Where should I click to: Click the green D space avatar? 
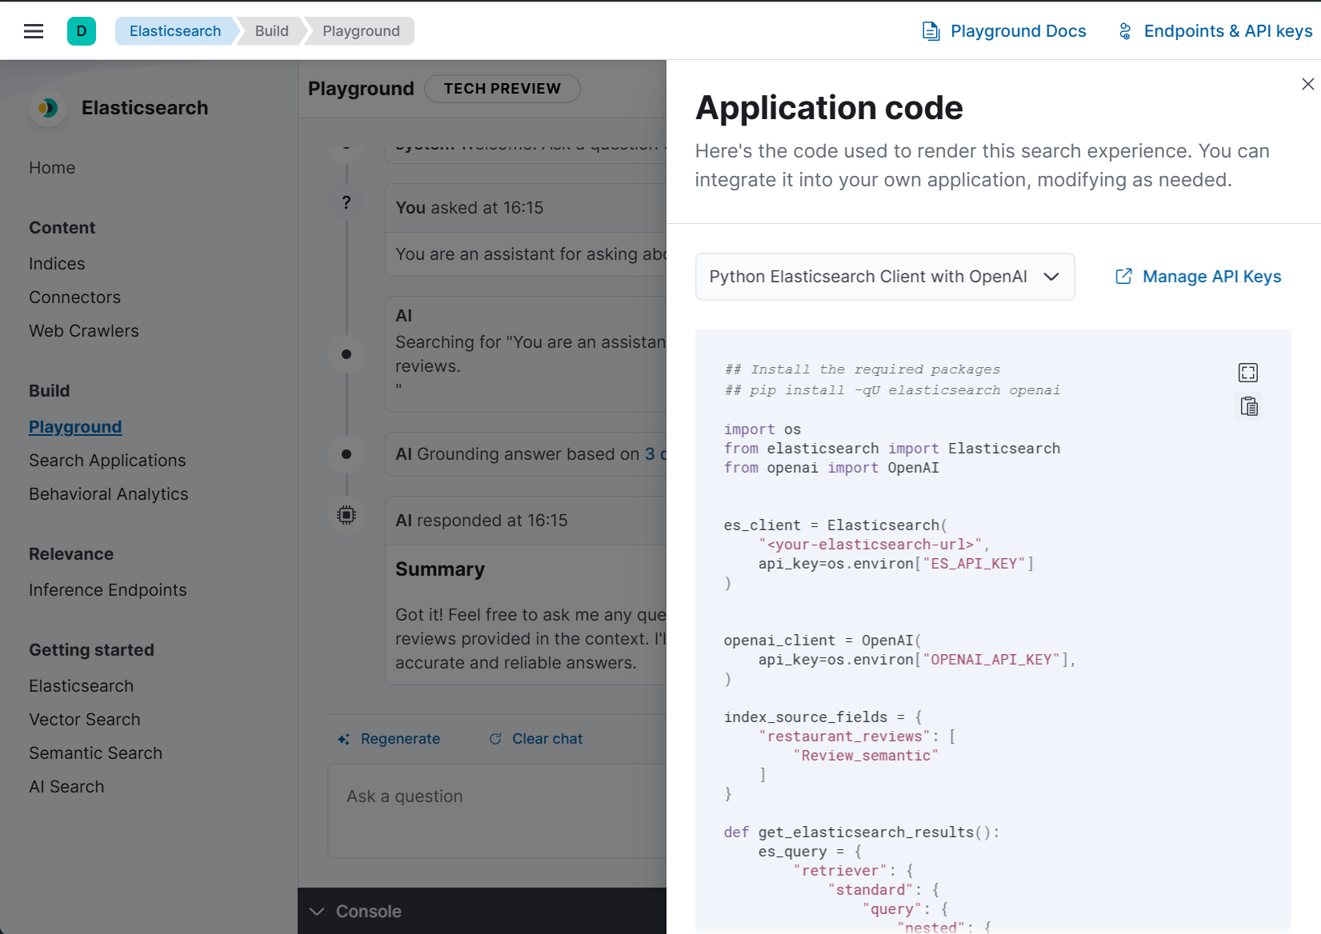(82, 31)
